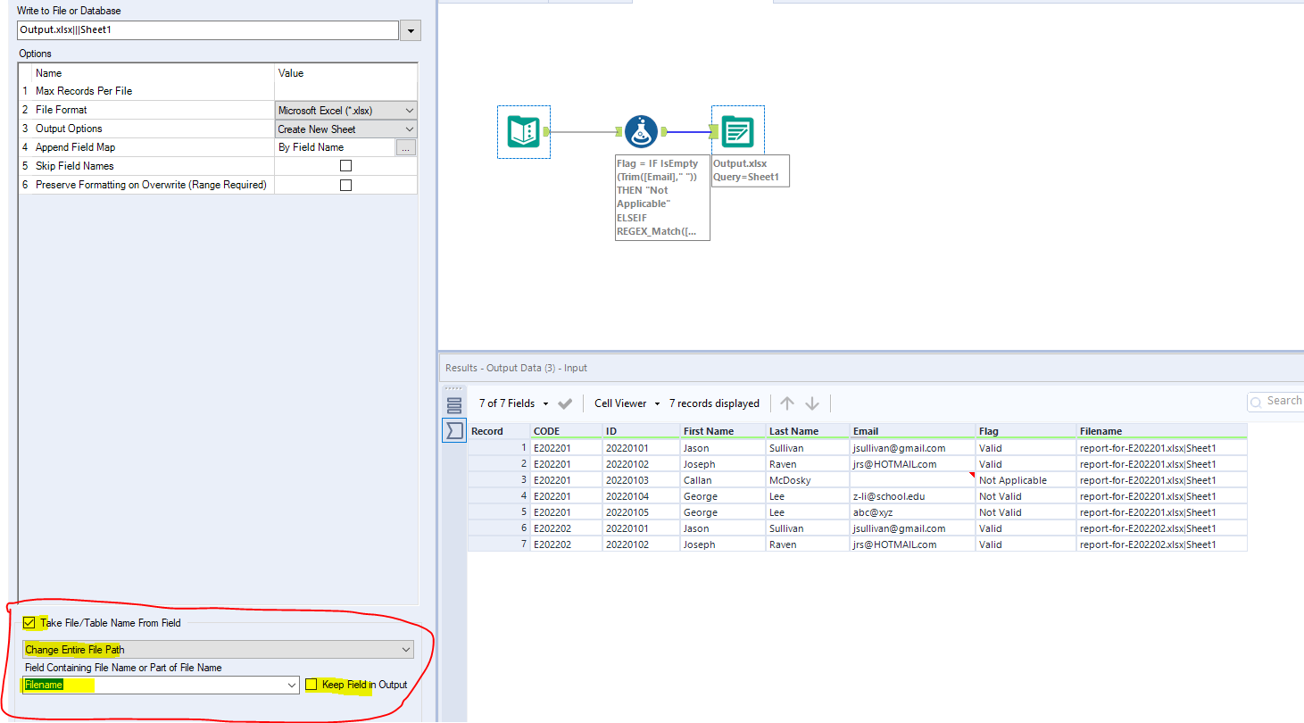Open the metadata sigma view in Results pane
This screenshot has height=723, width=1304.
click(454, 430)
